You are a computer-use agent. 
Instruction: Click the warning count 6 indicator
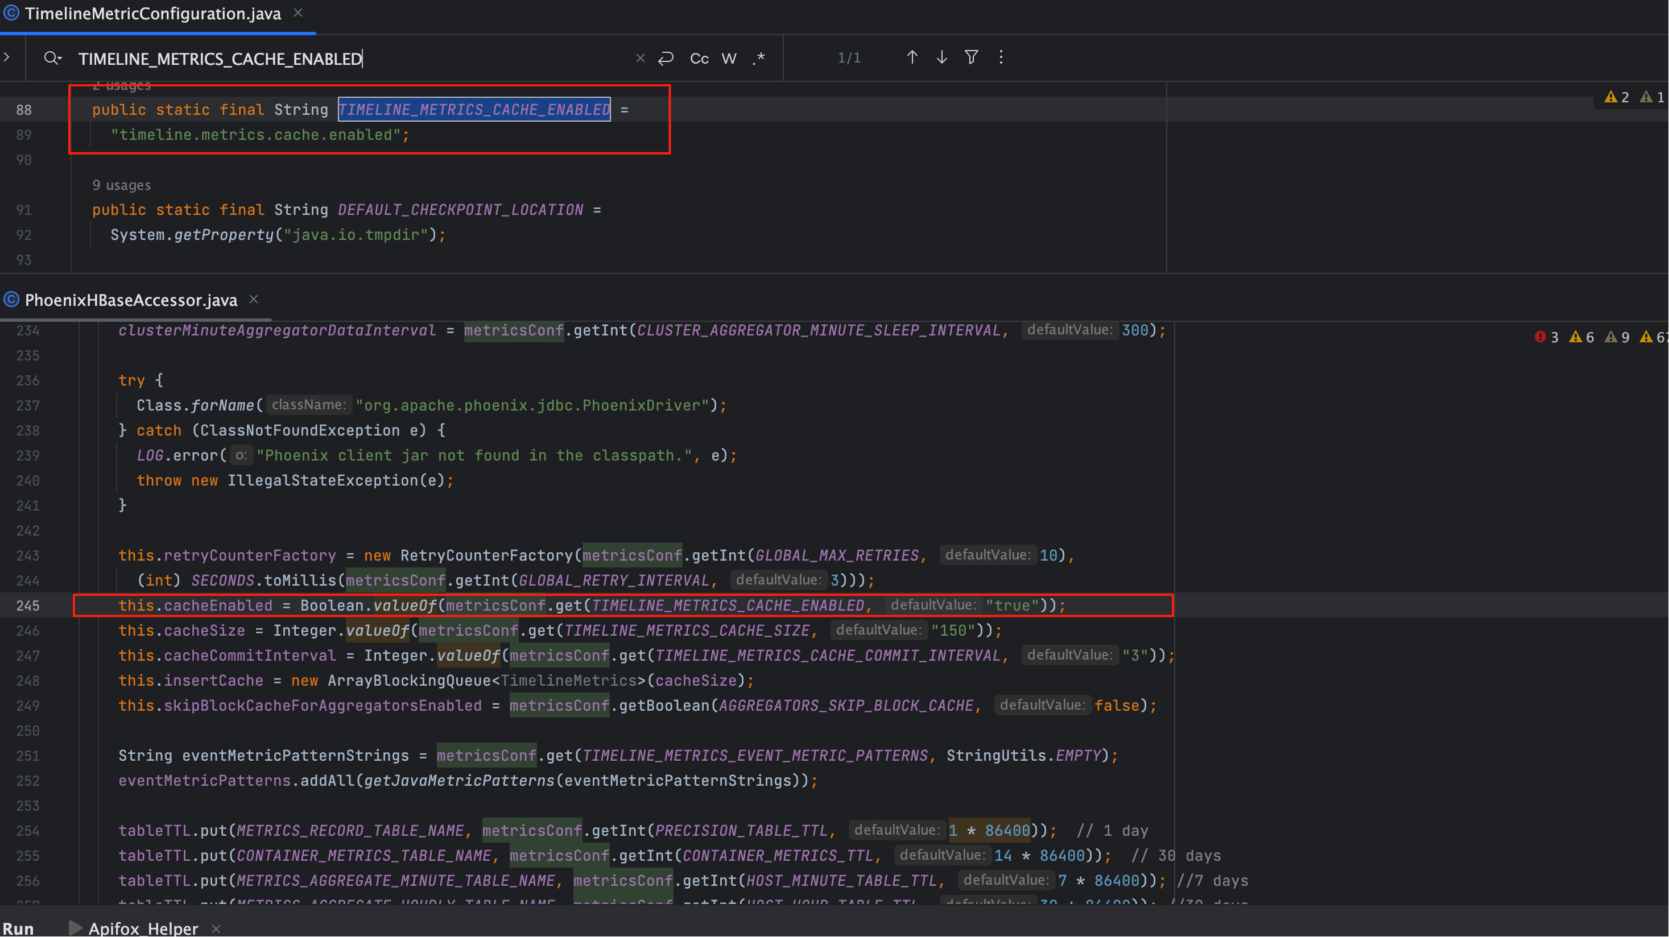click(1581, 337)
